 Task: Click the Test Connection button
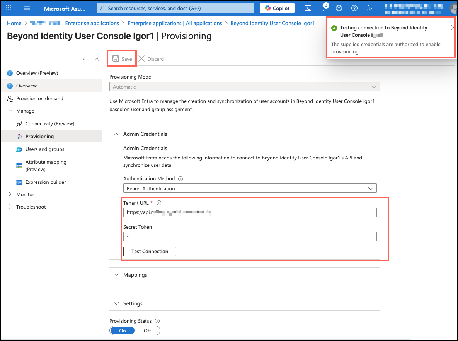click(x=150, y=252)
